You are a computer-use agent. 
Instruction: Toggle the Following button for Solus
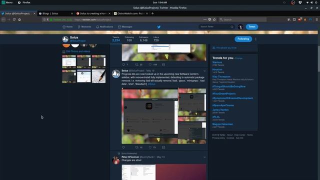pos(243,39)
